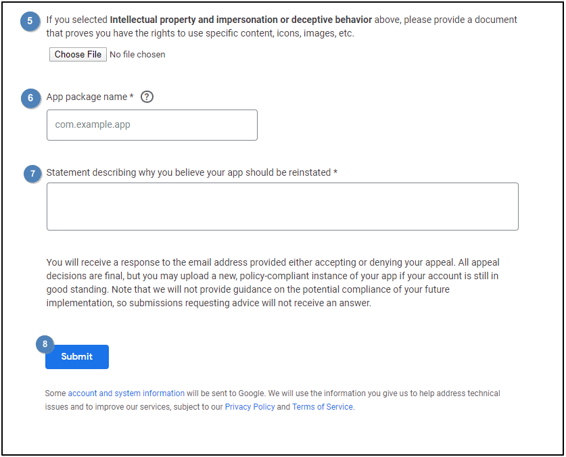The height and width of the screenshot is (457, 566).
Task: Open the Choose File upload dialog
Action: 78,55
